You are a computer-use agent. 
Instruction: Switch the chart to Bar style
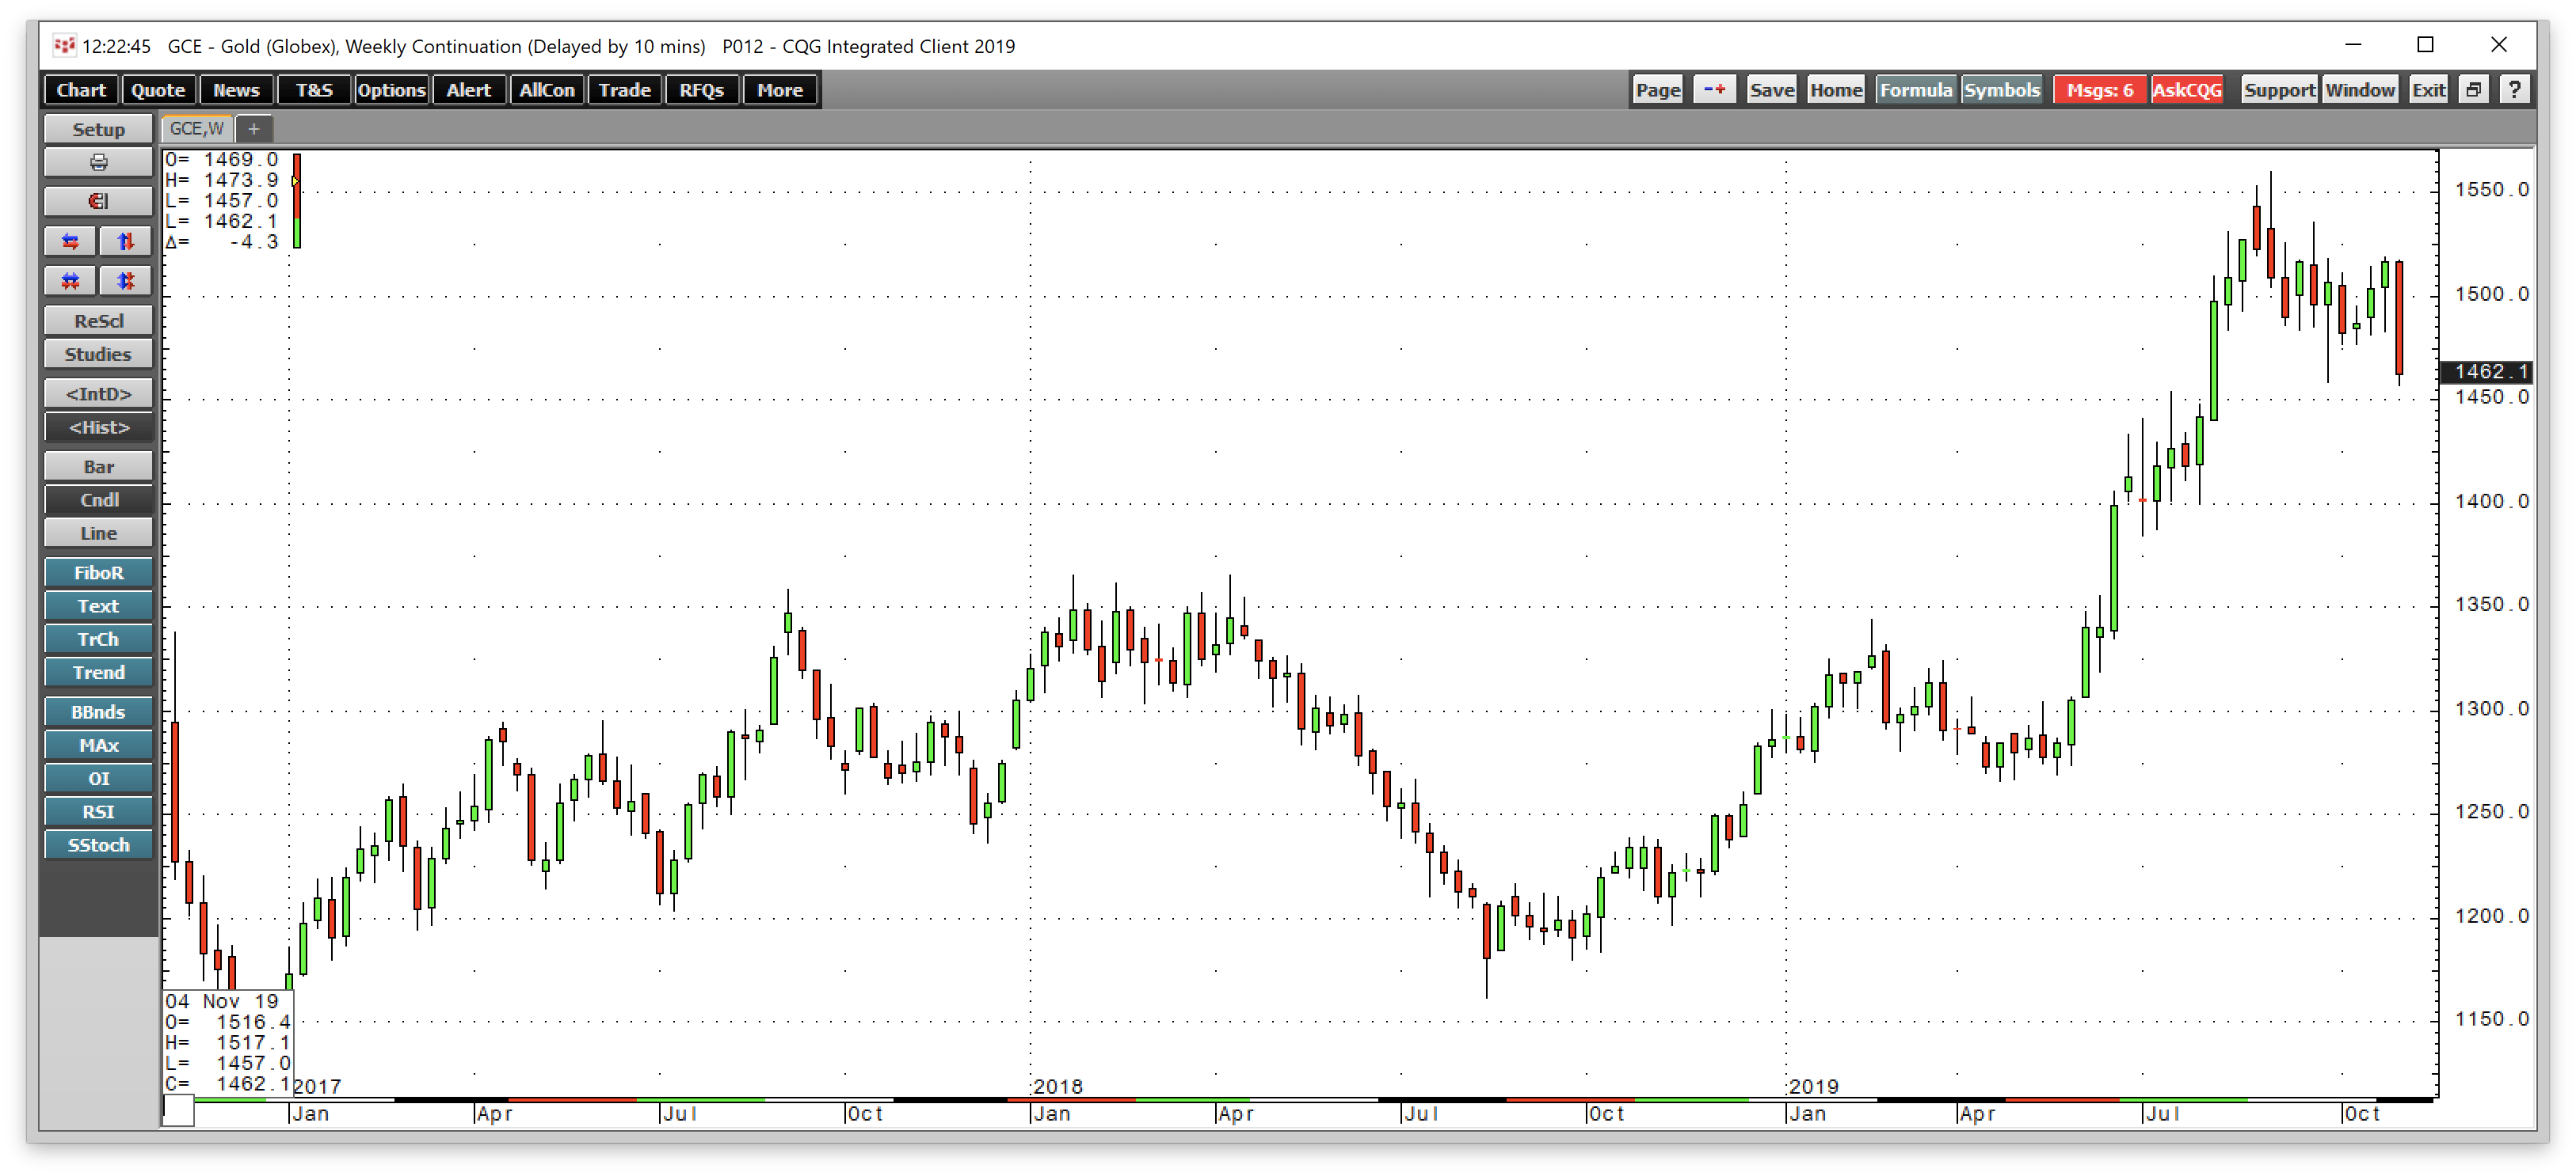(x=97, y=467)
